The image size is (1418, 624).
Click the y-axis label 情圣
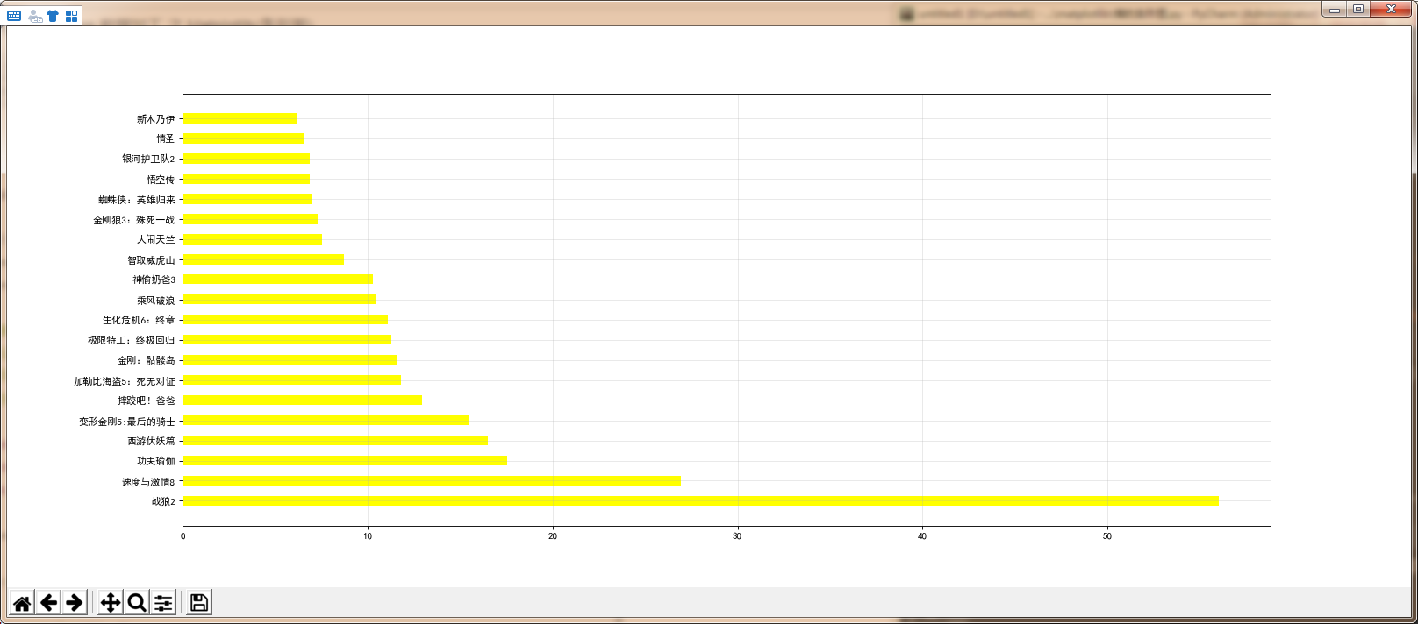(166, 138)
